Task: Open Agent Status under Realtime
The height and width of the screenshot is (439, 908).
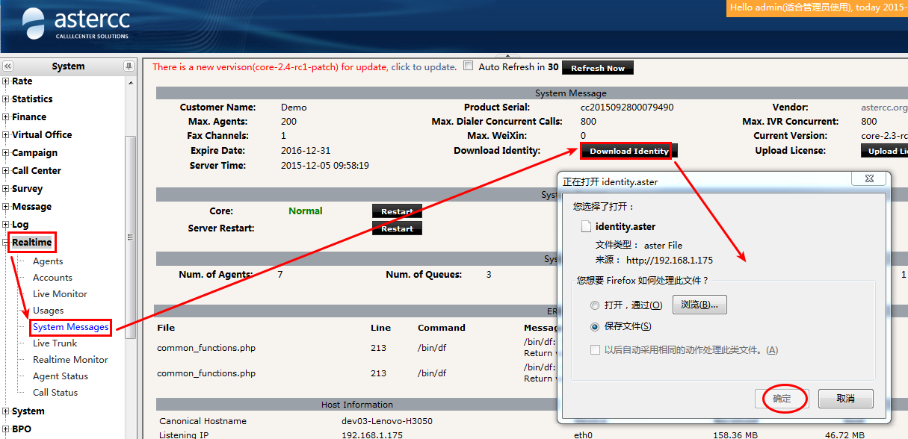Action: 60,376
